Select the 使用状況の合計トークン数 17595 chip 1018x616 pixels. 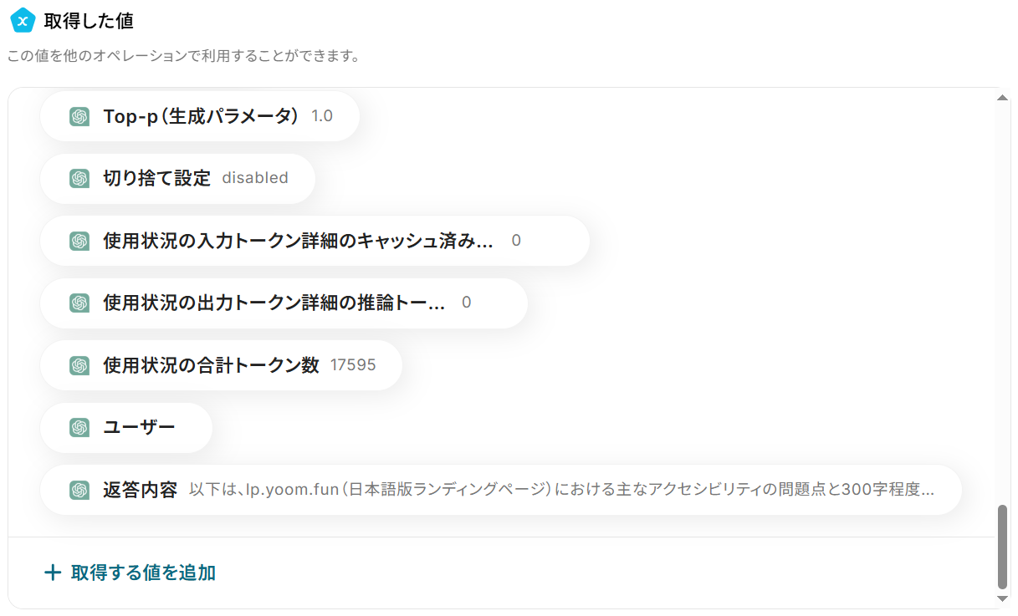click(x=221, y=365)
